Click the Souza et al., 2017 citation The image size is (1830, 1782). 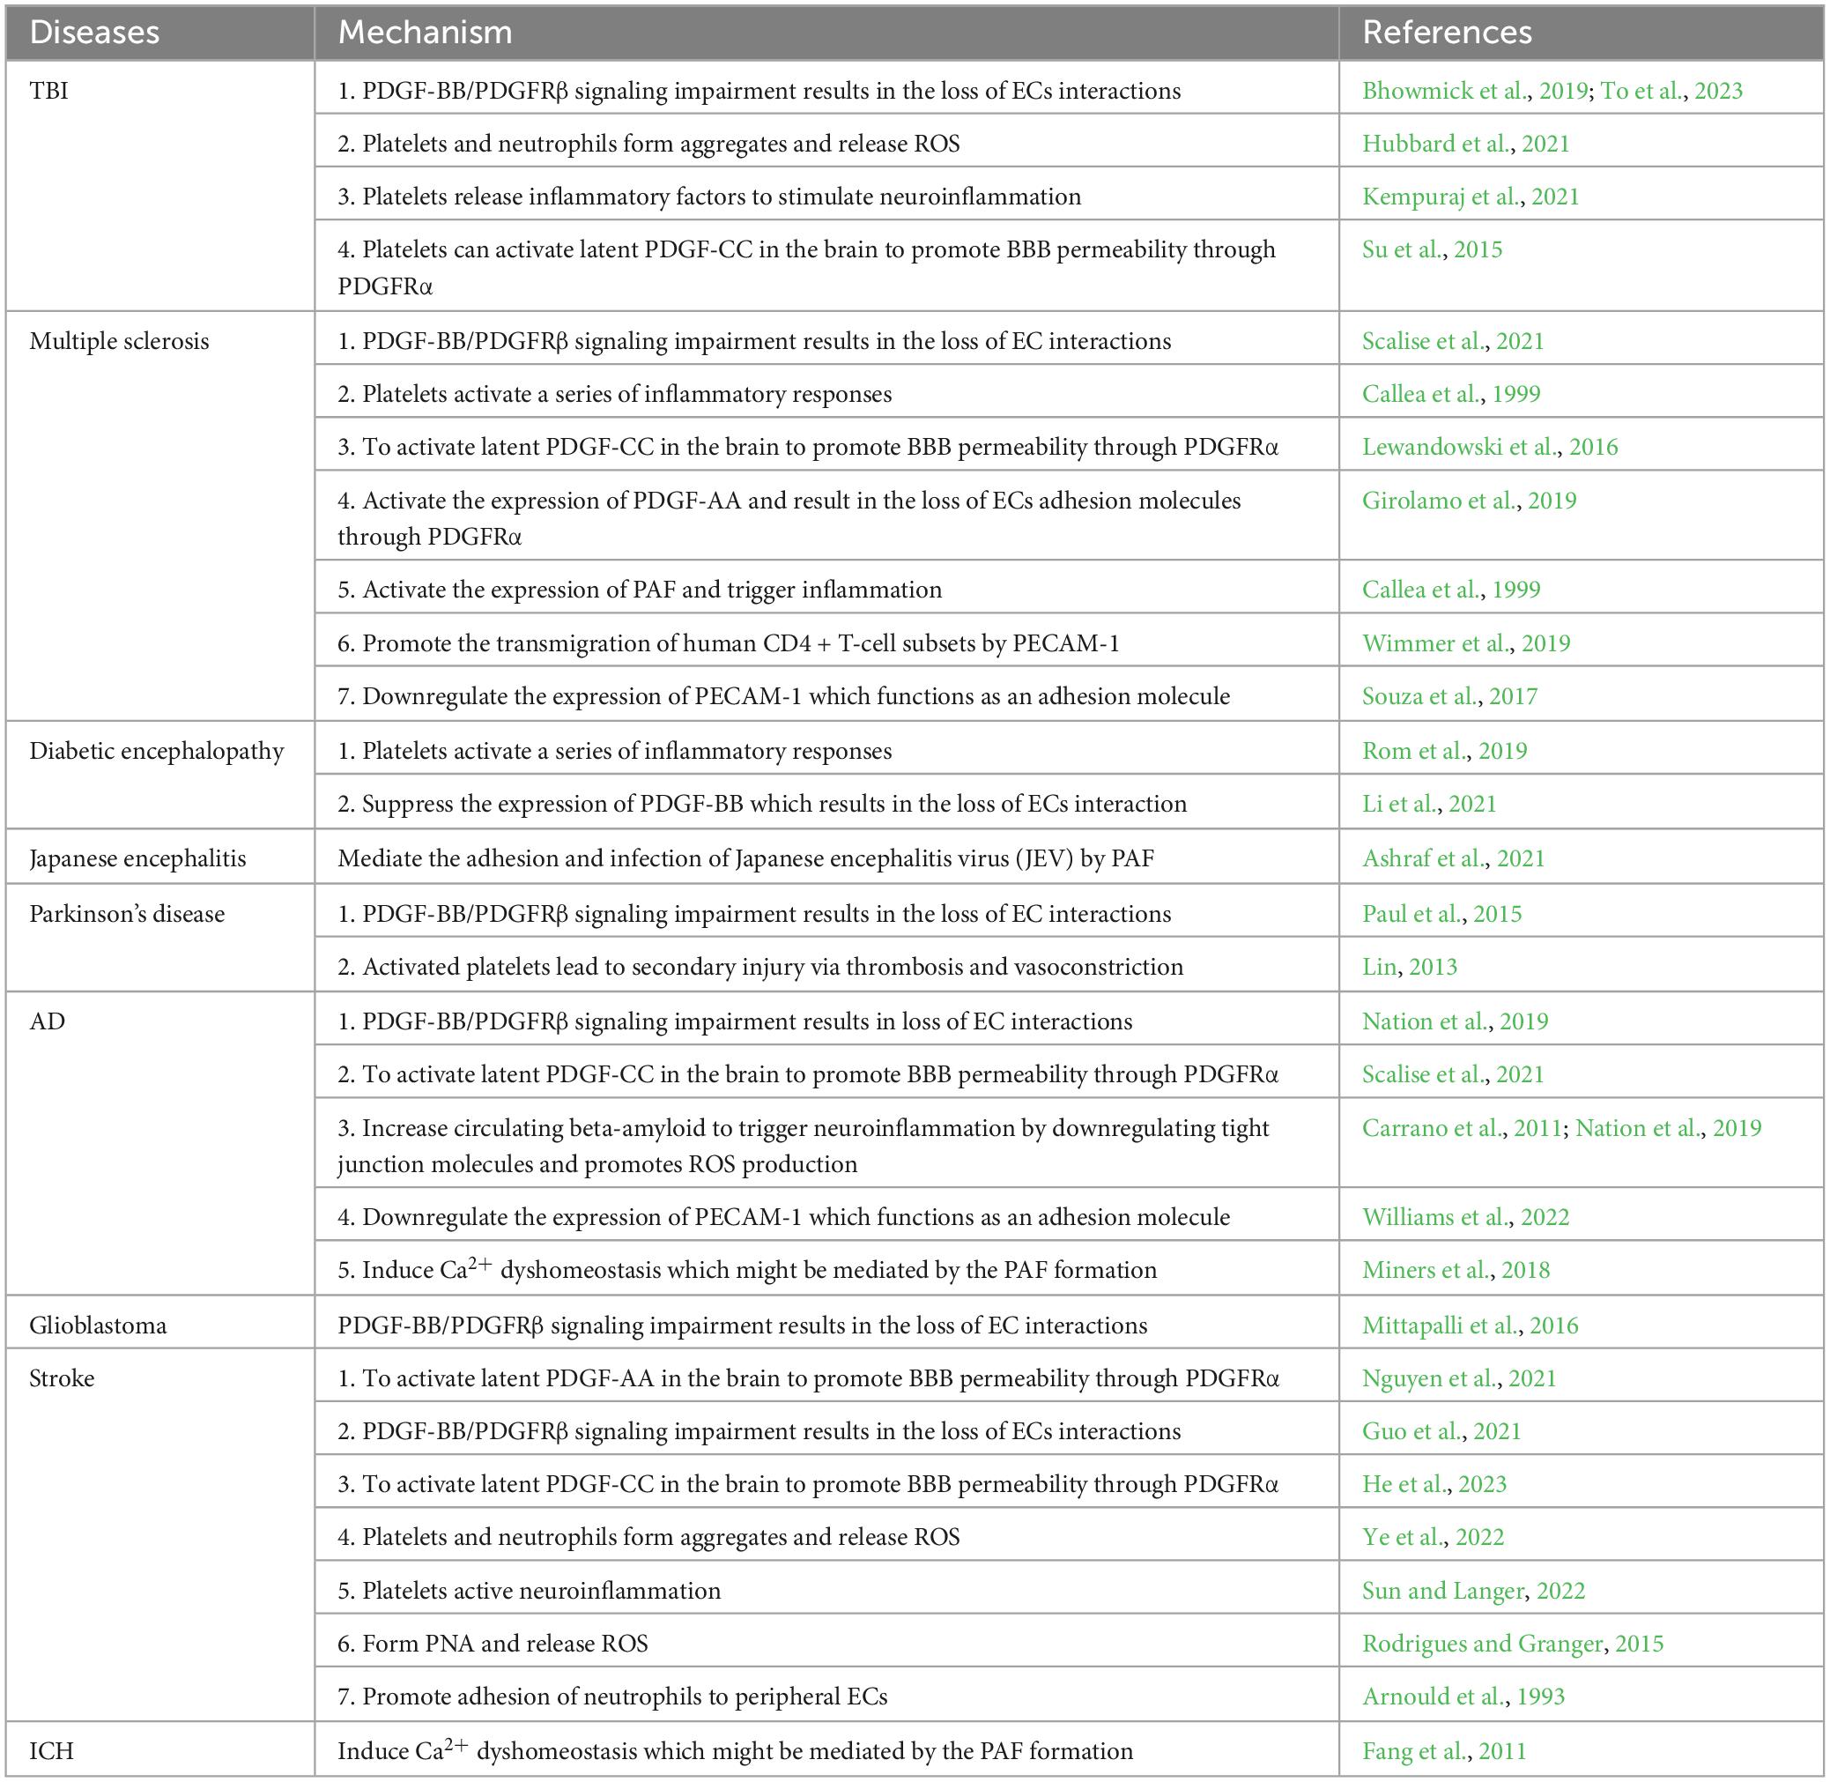tap(1450, 695)
